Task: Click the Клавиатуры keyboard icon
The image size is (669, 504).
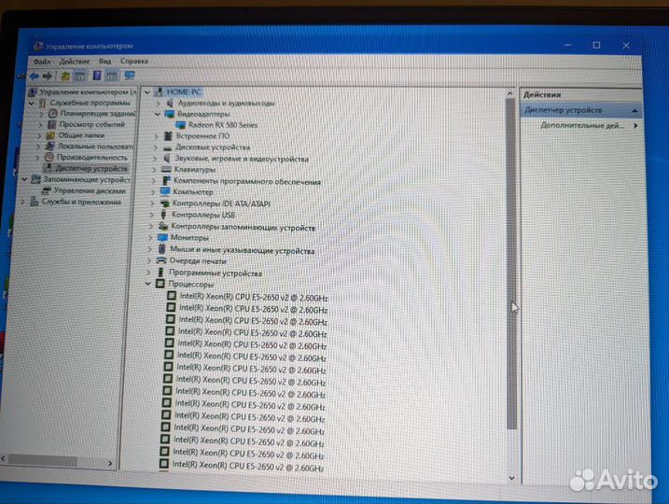Action: point(166,170)
